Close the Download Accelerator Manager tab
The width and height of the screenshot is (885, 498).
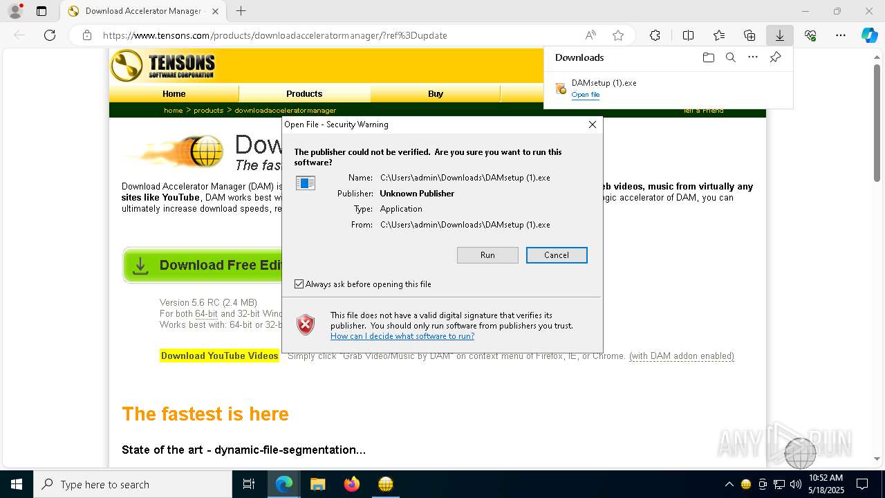pos(215,11)
